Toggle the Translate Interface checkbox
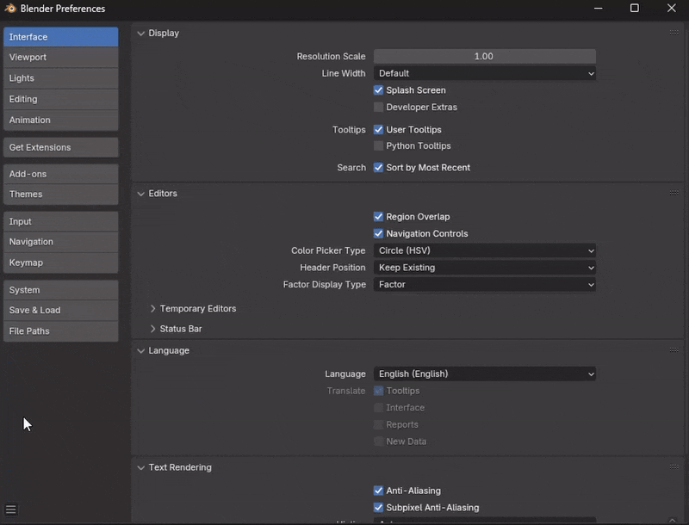Screen dimensions: 689x525 (378, 407)
